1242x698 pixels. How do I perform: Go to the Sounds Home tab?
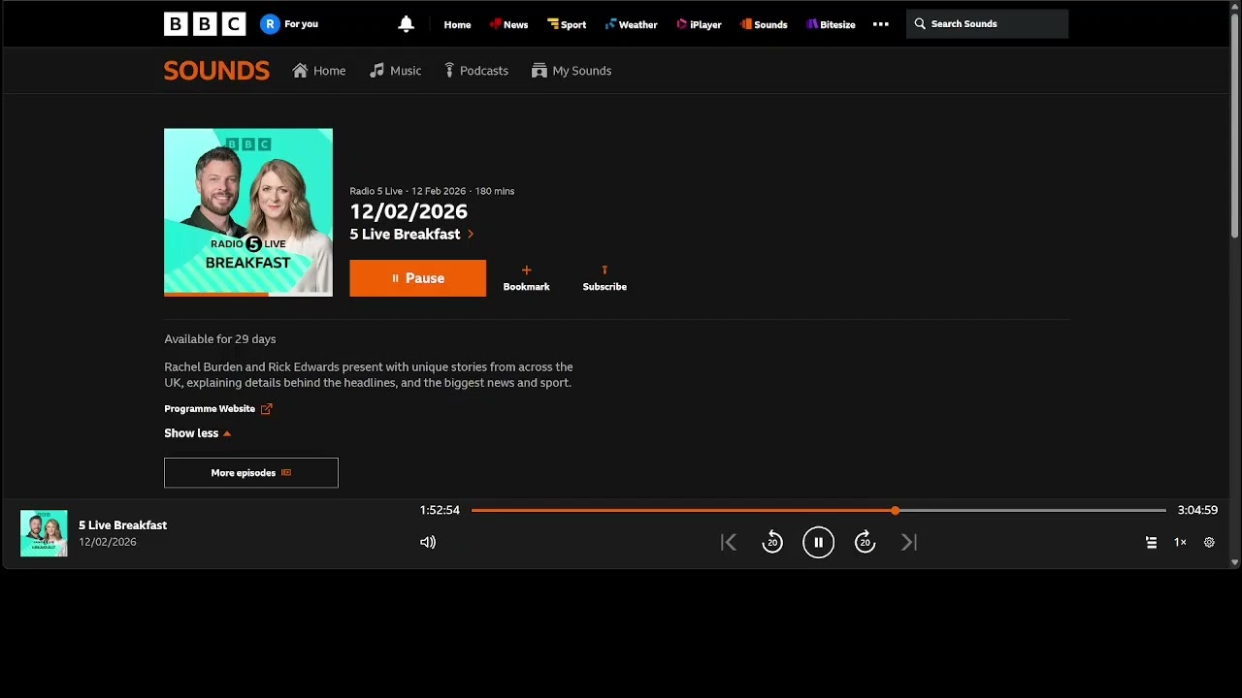tap(319, 71)
